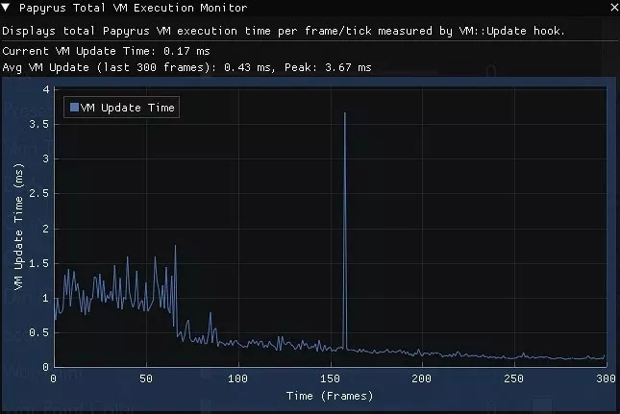Click the x-axis tick label 250
620x414 pixels.
tap(513, 378)
